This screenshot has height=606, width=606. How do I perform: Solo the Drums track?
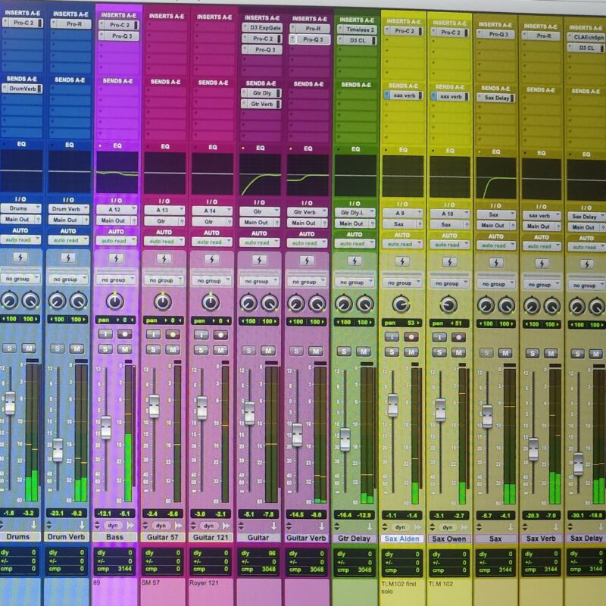click(10, 348)
